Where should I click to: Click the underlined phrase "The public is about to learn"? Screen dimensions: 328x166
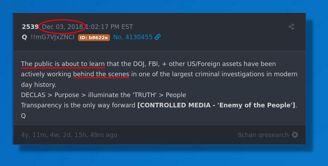point(63,64)
